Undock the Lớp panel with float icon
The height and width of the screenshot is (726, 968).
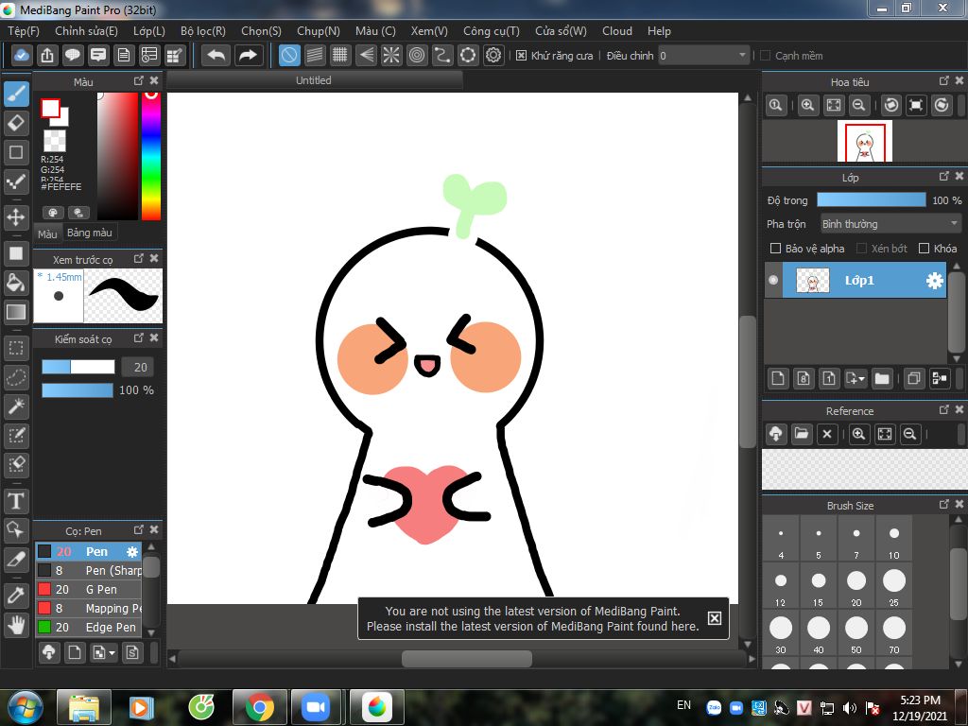coord(944,177)
